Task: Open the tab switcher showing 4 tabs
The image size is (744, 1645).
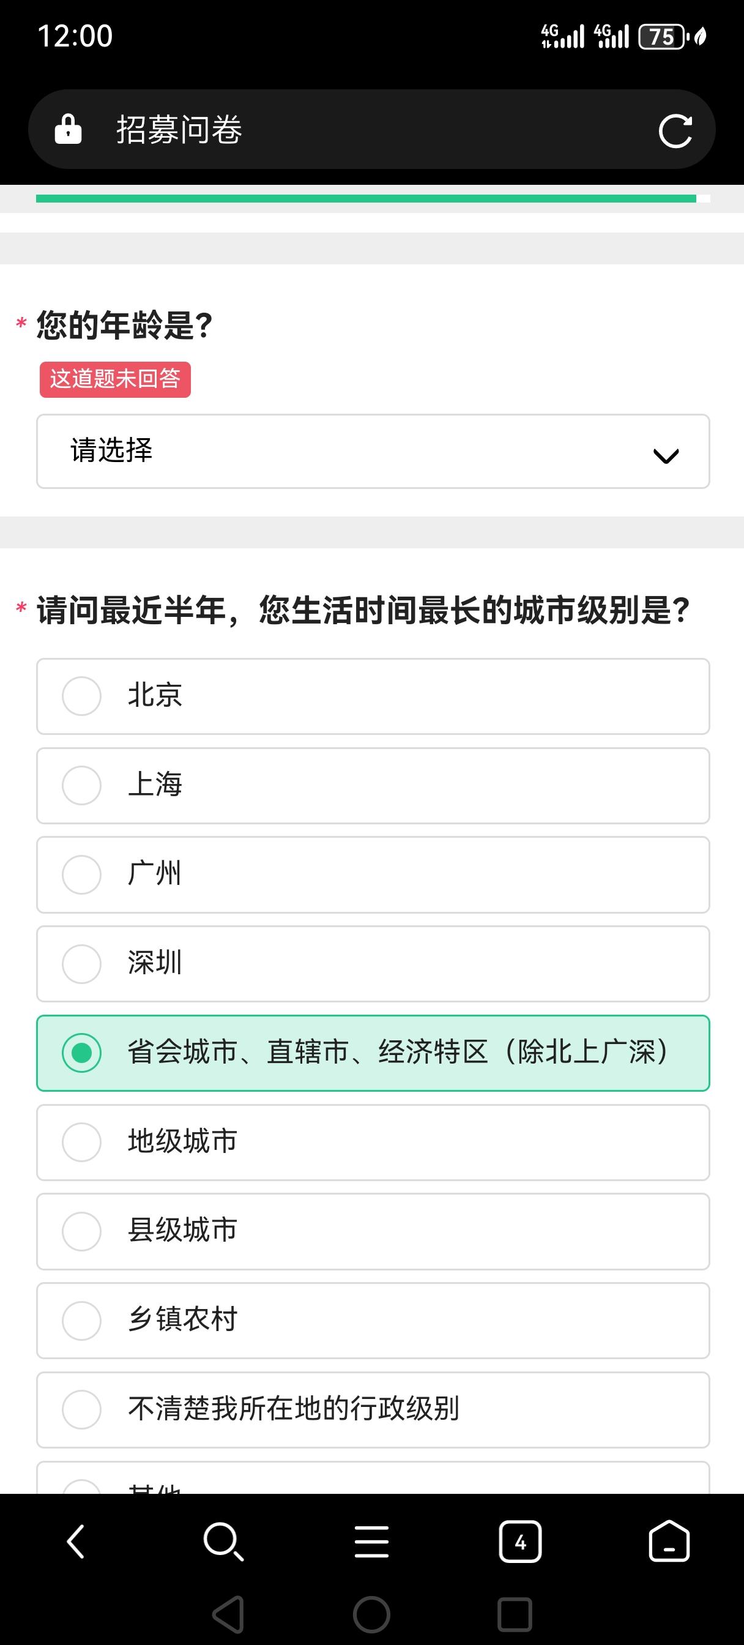Action: coord(520,1542)
